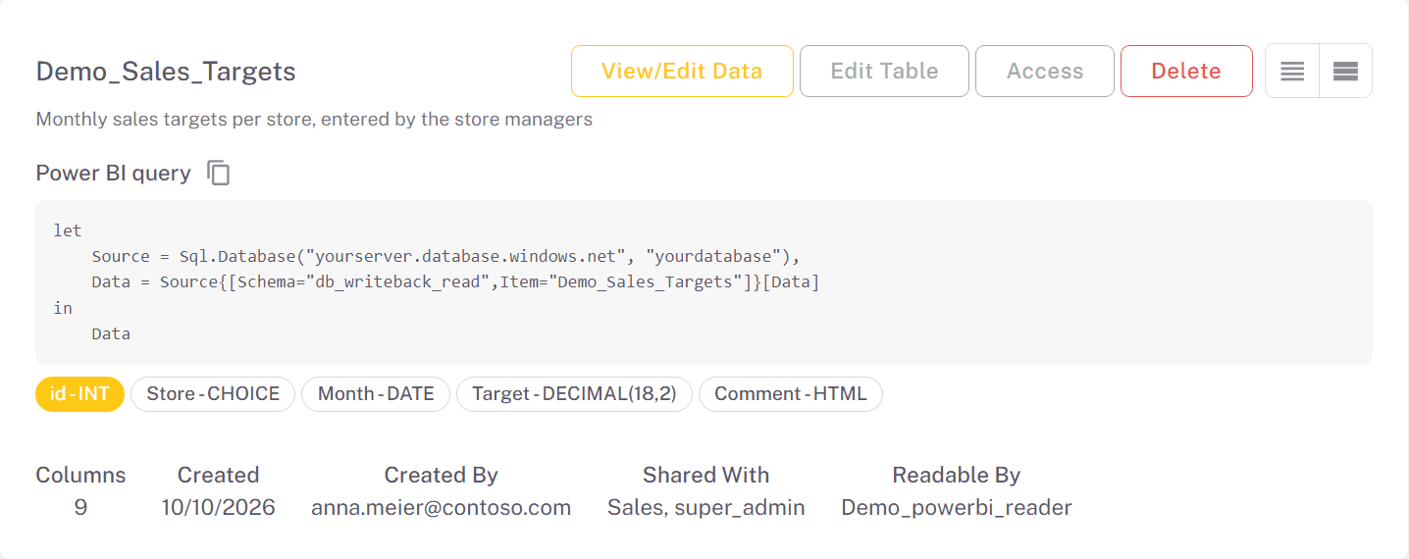Open the Access settings button
This screenshot has height=559, width=1409.
1045,71
